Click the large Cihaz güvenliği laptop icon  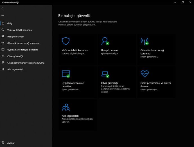[x=105, y=74]
